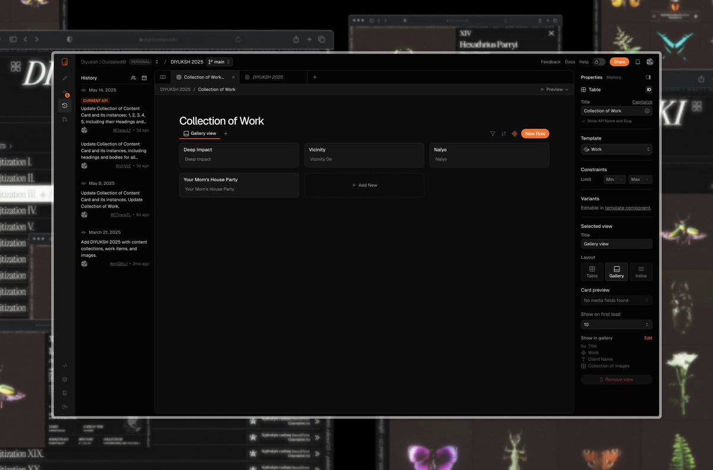Screen dimensions: 713x470
Task: Open the sort arrows icon
Action: pyautogui.click(x=504, y=134)
